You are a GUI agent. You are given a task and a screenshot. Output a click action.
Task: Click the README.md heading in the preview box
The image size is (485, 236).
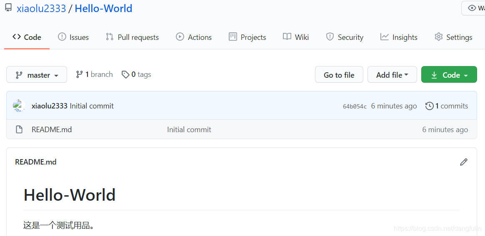pos(36,162)
